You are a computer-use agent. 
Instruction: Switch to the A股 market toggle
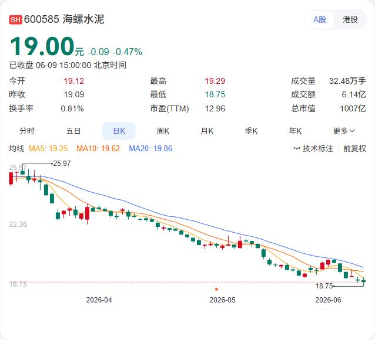(x=320, y=19)
